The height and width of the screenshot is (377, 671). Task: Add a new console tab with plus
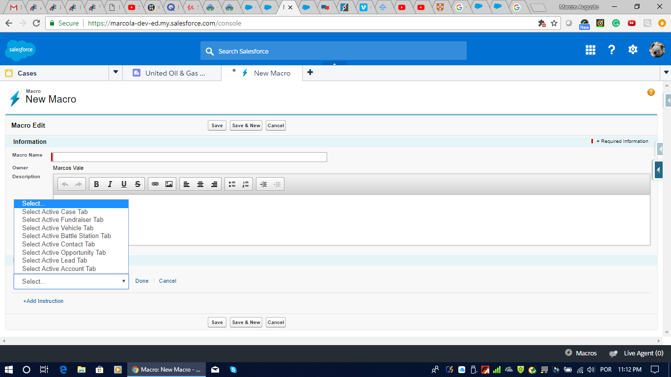[310, 73]
